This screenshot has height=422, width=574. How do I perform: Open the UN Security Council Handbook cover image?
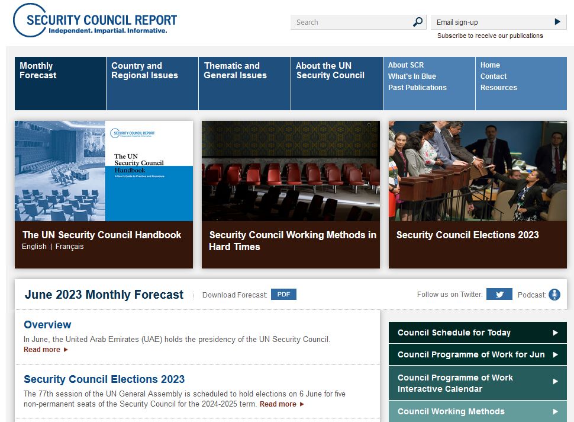[104, 171]
